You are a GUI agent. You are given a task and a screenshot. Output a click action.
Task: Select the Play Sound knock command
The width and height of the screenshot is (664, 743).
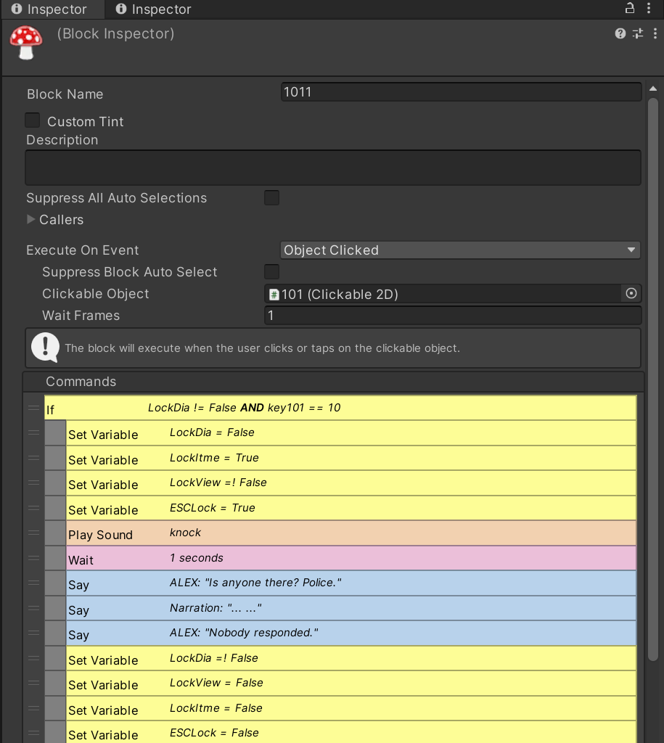[351, 533]
